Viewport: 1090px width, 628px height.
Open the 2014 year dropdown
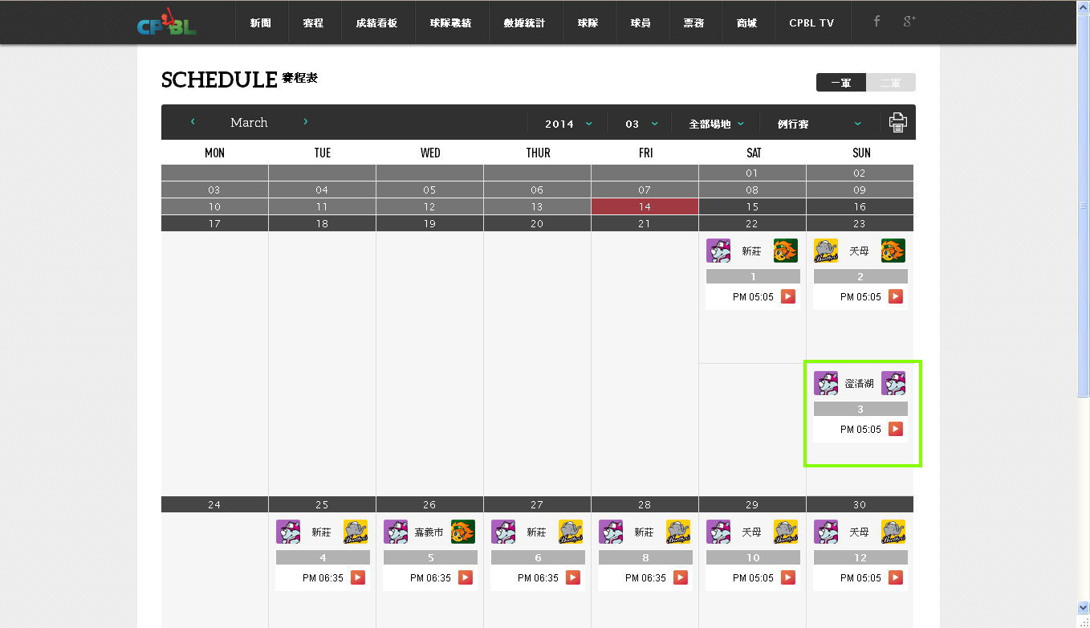568,124
